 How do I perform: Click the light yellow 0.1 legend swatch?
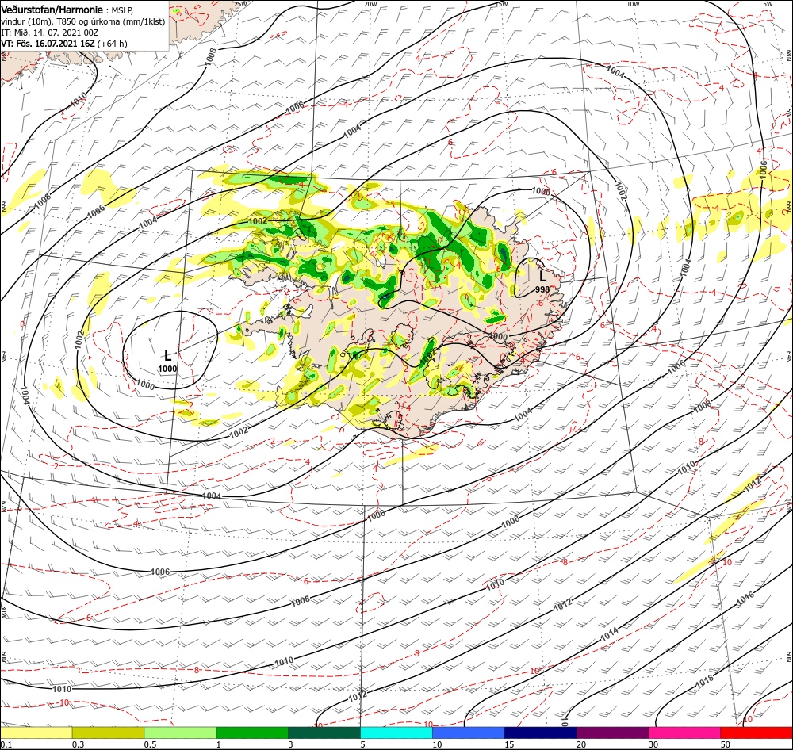pos(36,733)
